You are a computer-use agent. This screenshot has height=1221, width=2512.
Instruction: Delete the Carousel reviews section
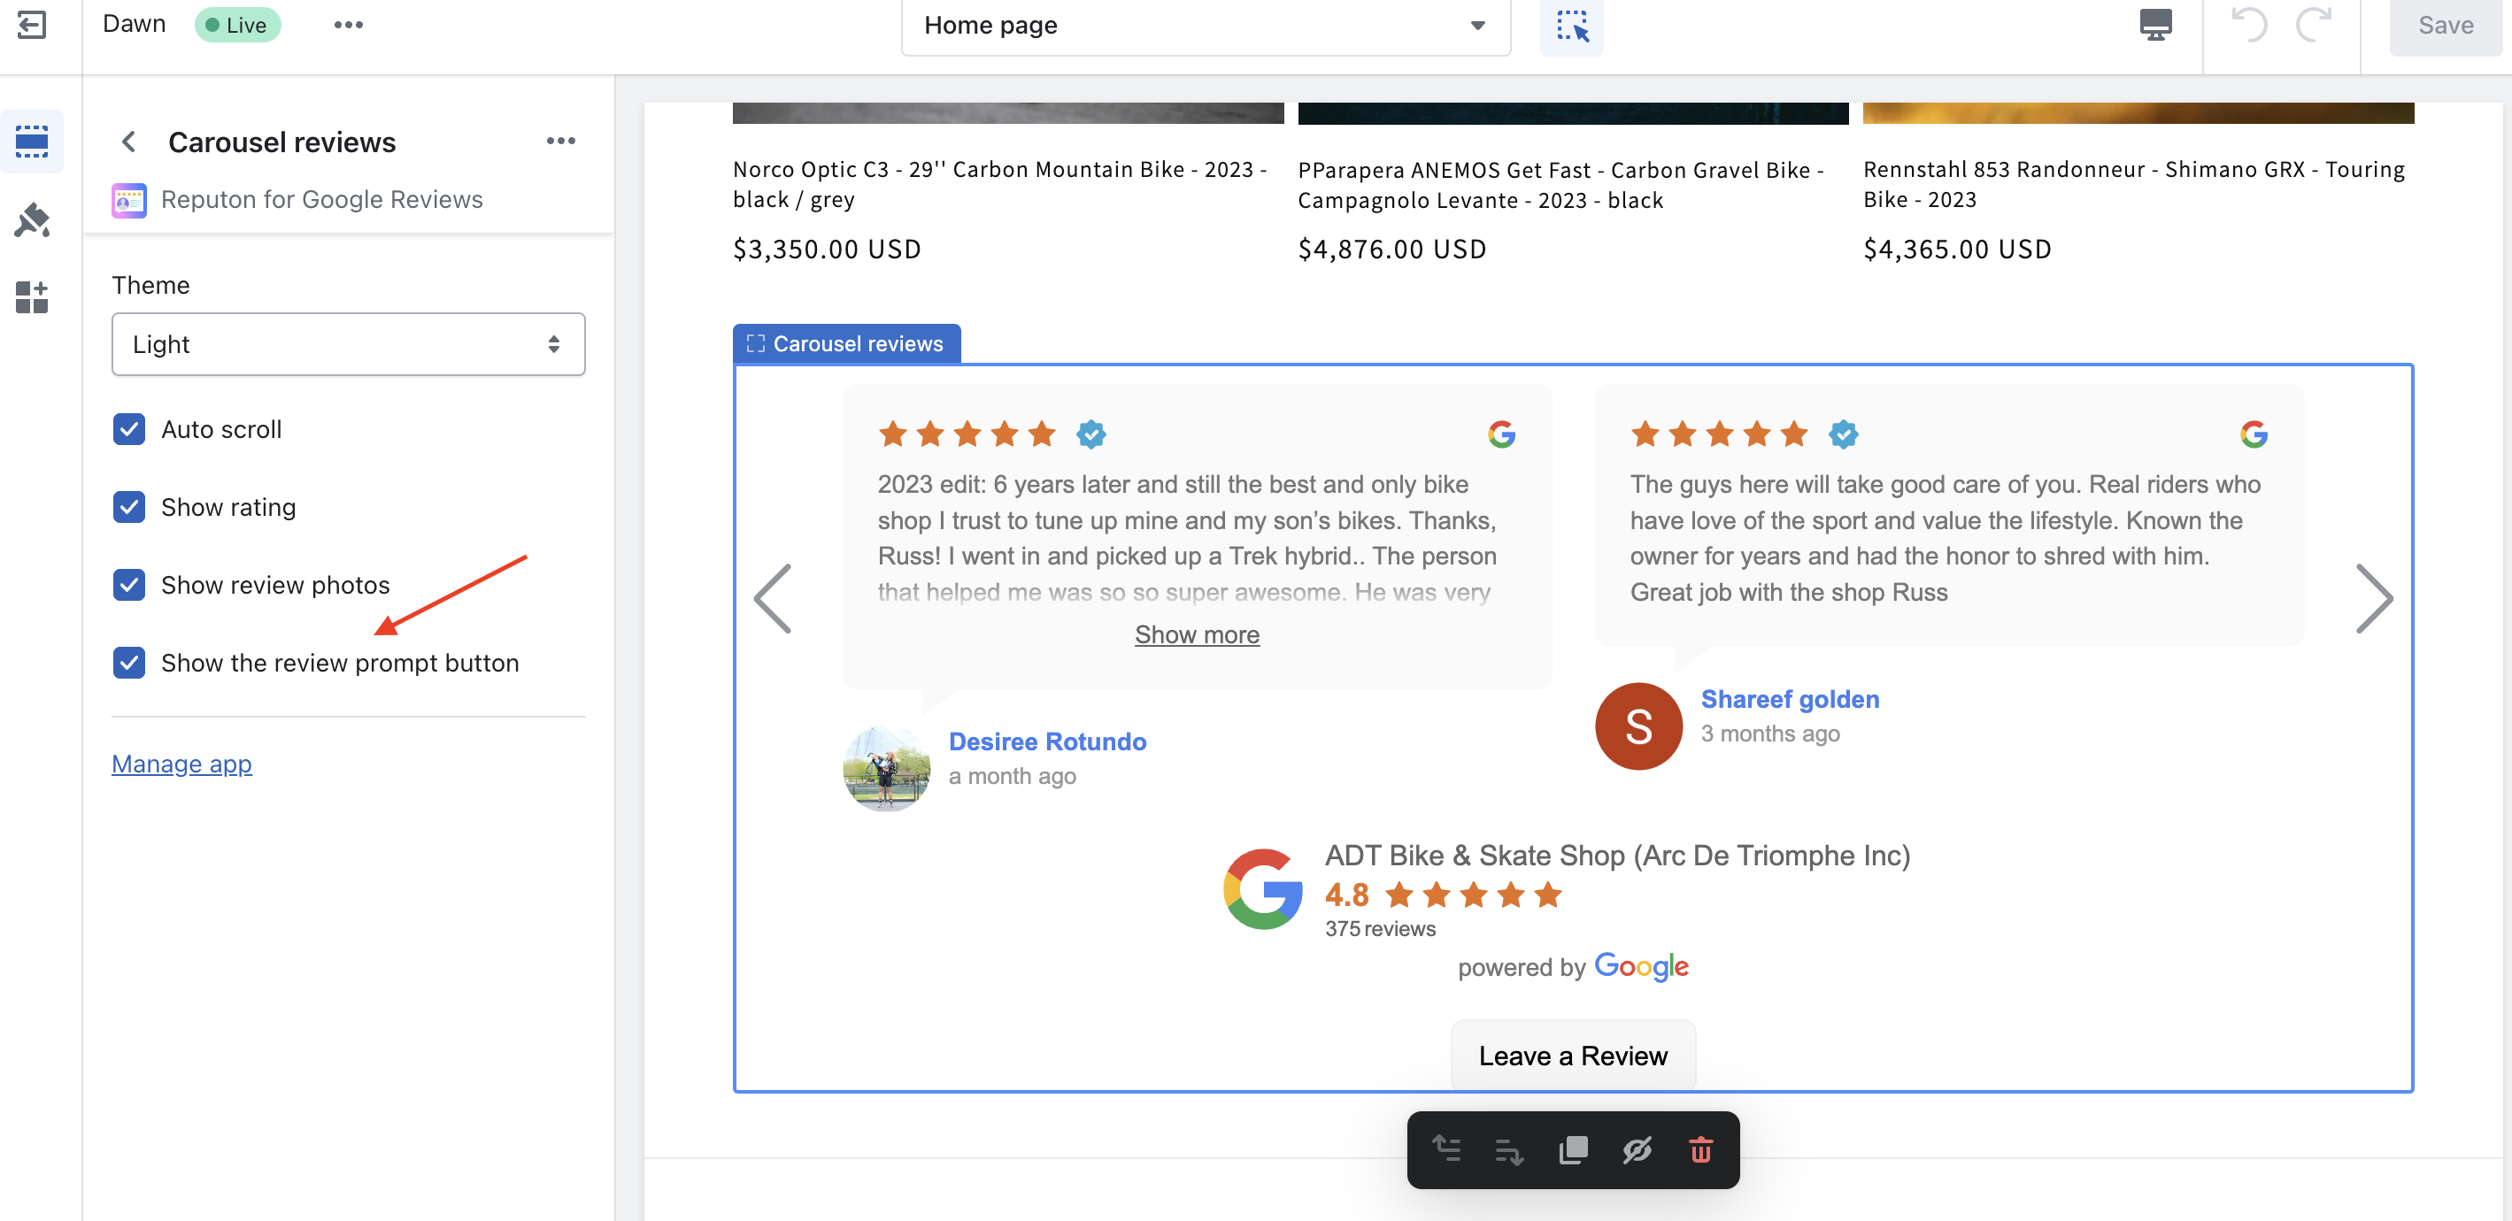tap(1700, 1150)
